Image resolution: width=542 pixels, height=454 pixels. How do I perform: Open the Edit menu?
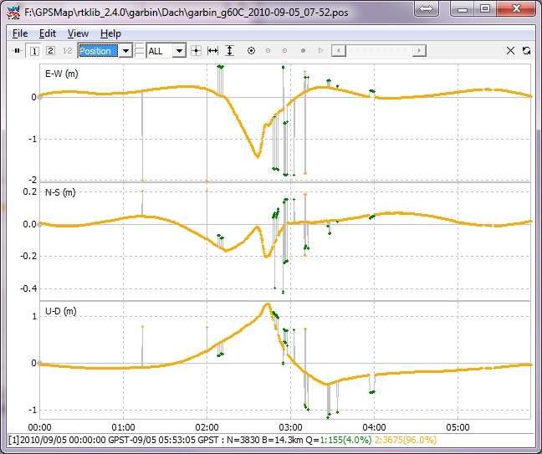tap(48, 33)
